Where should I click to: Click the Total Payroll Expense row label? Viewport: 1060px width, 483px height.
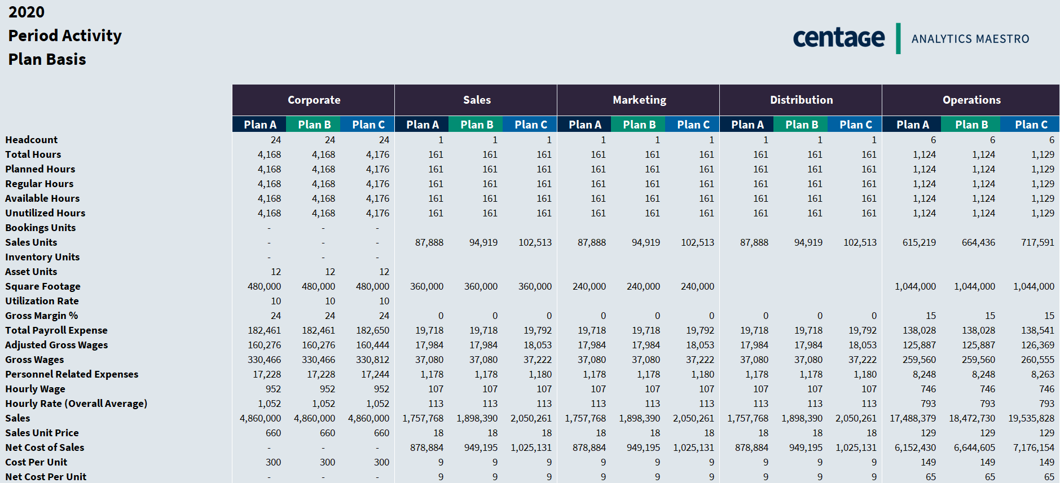(x=56, y=330)
